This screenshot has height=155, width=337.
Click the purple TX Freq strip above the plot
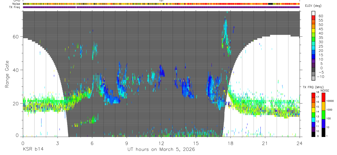click(161, 7)
